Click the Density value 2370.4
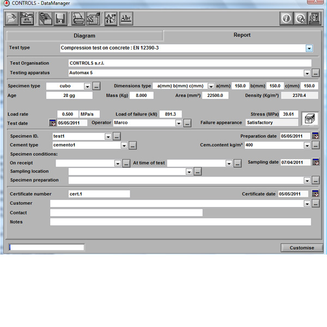The width and height of the screenshot is (327, 327). pos(299,95)
